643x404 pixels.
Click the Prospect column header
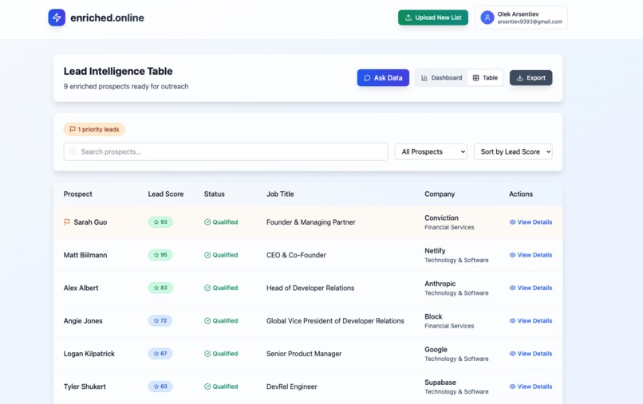coord(78,194)
